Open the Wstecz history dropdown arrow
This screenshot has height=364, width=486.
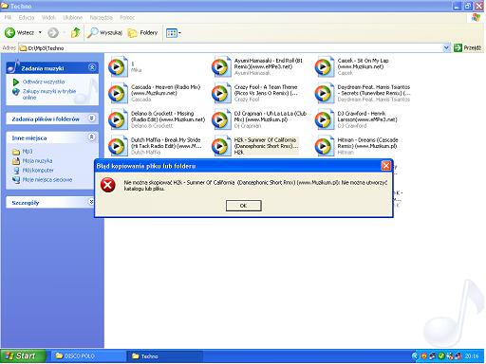pyautogui.click(x=40, y=32)
